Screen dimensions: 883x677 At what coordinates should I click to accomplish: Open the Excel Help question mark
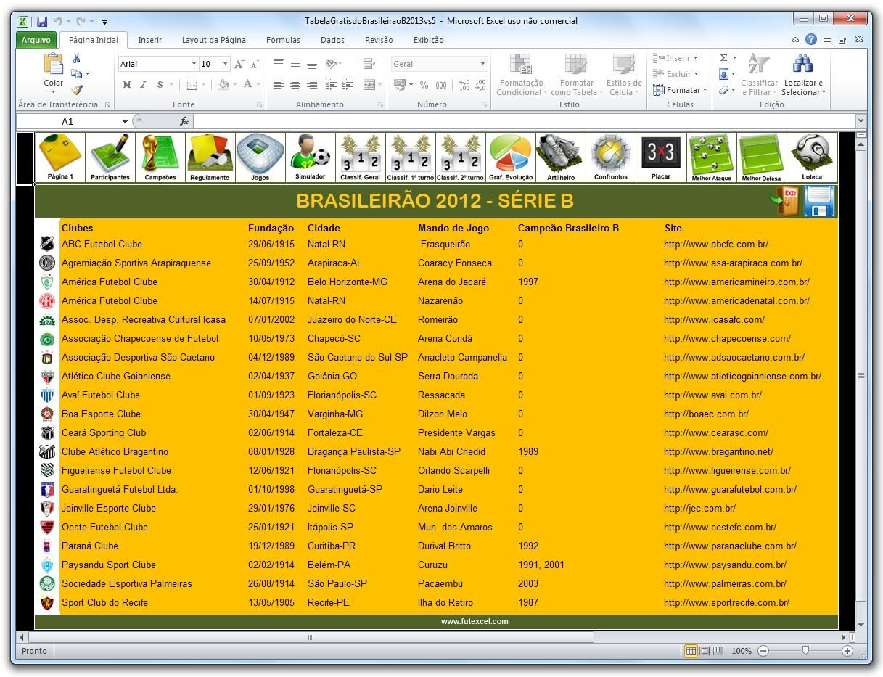[x=811, y=40]
